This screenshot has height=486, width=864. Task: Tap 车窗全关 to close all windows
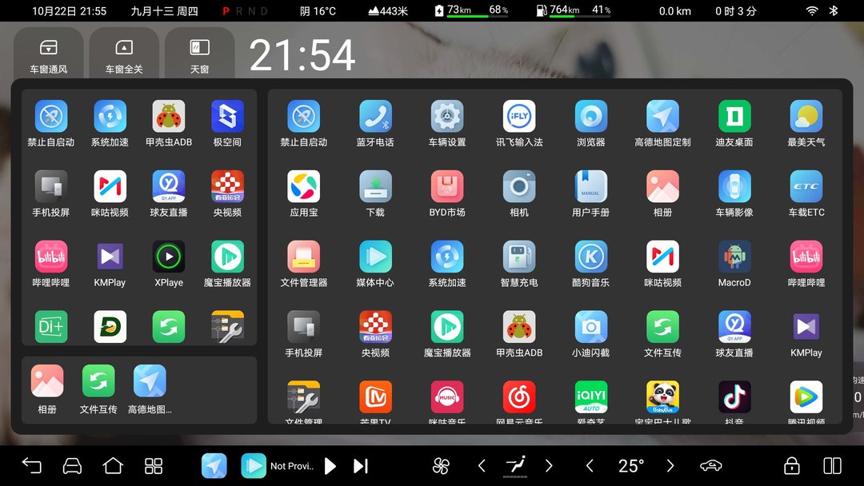[x=124, y=55]
